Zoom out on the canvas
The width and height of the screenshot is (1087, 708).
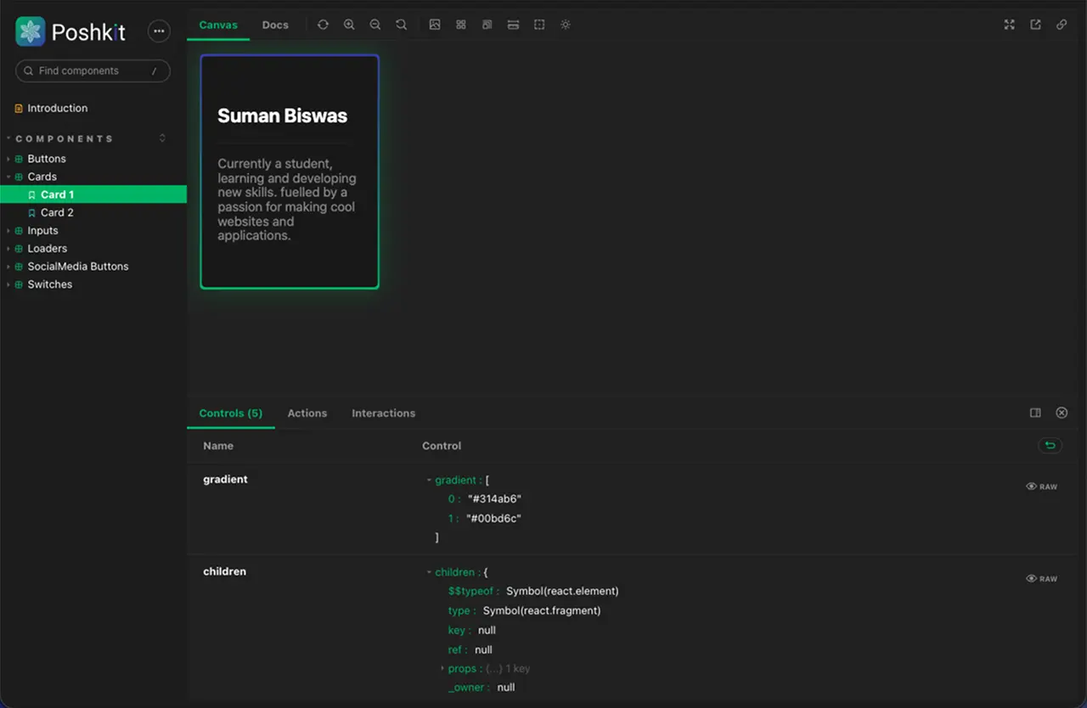pos(375,25)
